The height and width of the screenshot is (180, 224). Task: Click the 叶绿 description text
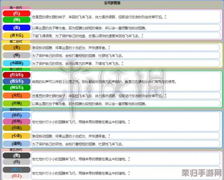tap(89, 104)
